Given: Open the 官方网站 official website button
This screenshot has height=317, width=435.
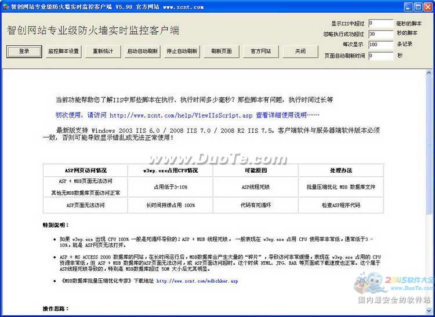Looking at the screenshot, I should 261,51.
